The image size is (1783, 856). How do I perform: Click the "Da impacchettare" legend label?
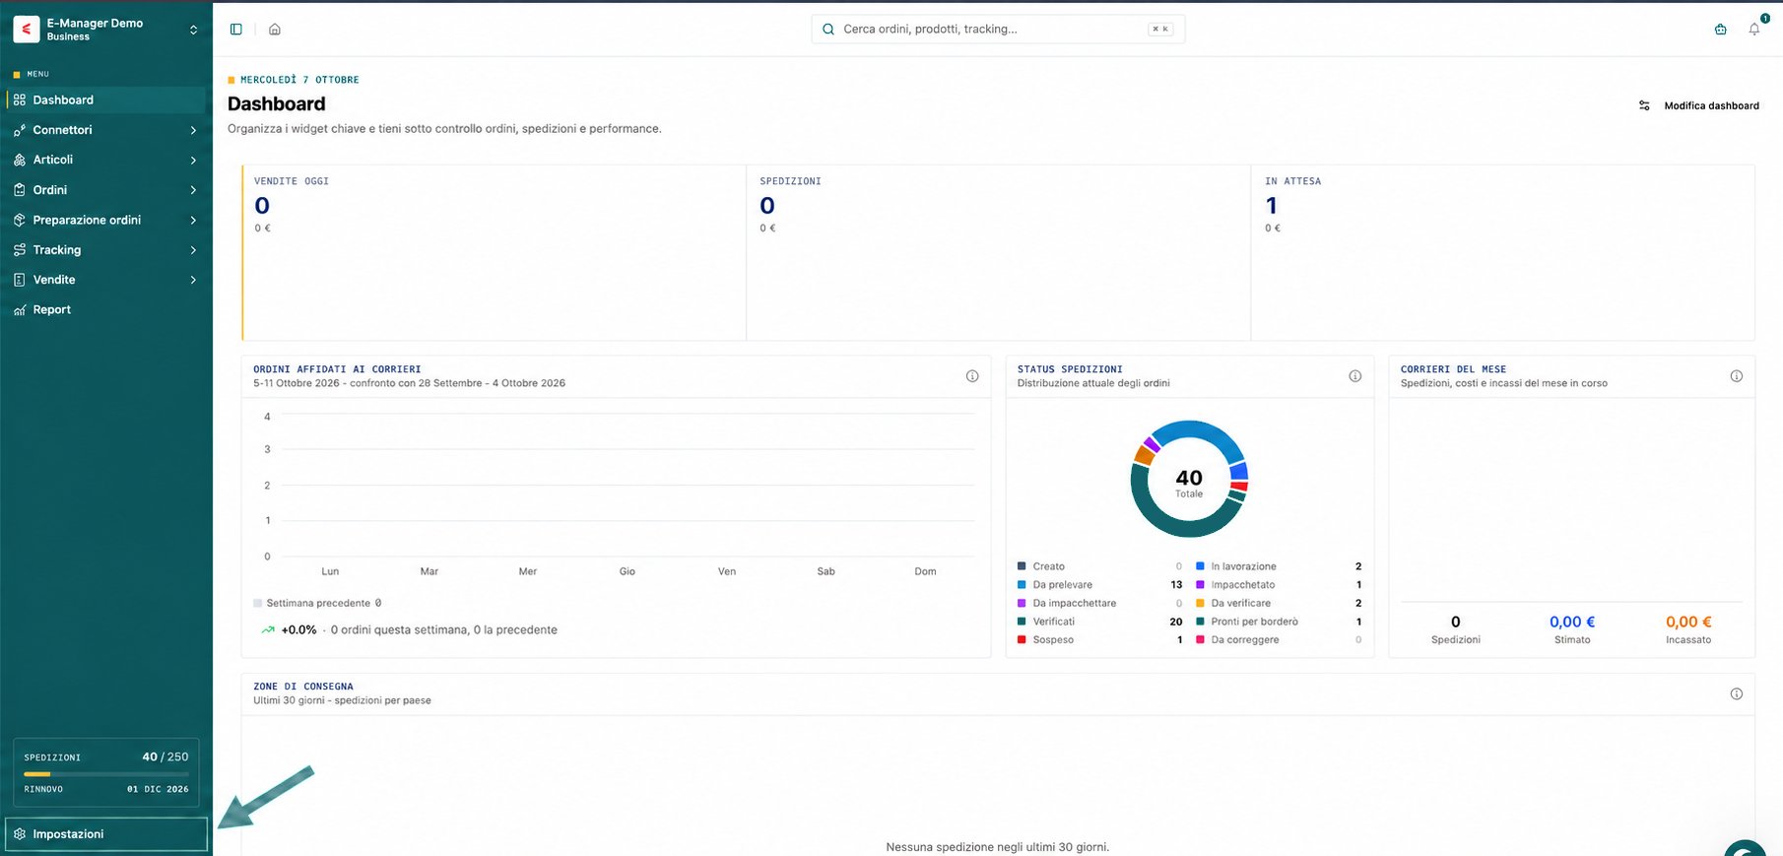pos(1075,603)
